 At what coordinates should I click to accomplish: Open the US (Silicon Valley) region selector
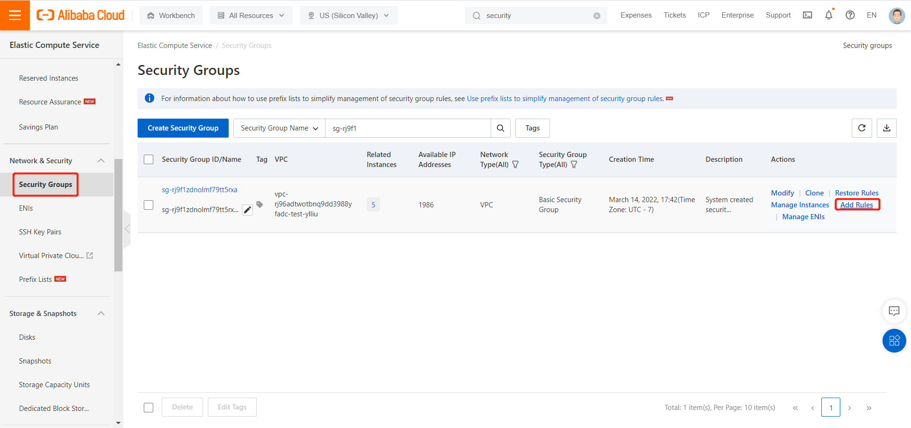point(348,15)
